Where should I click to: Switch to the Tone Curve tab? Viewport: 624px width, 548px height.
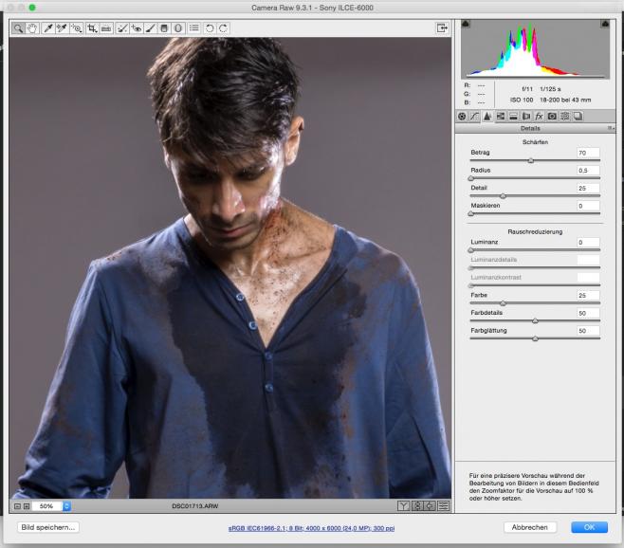474,116
